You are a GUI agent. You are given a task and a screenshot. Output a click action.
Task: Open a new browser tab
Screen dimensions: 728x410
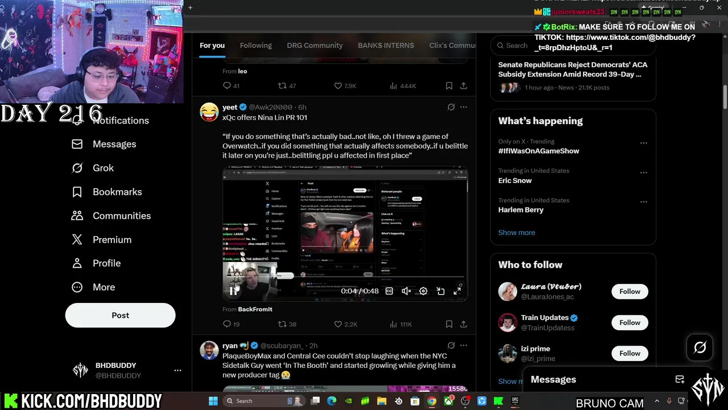190,7
